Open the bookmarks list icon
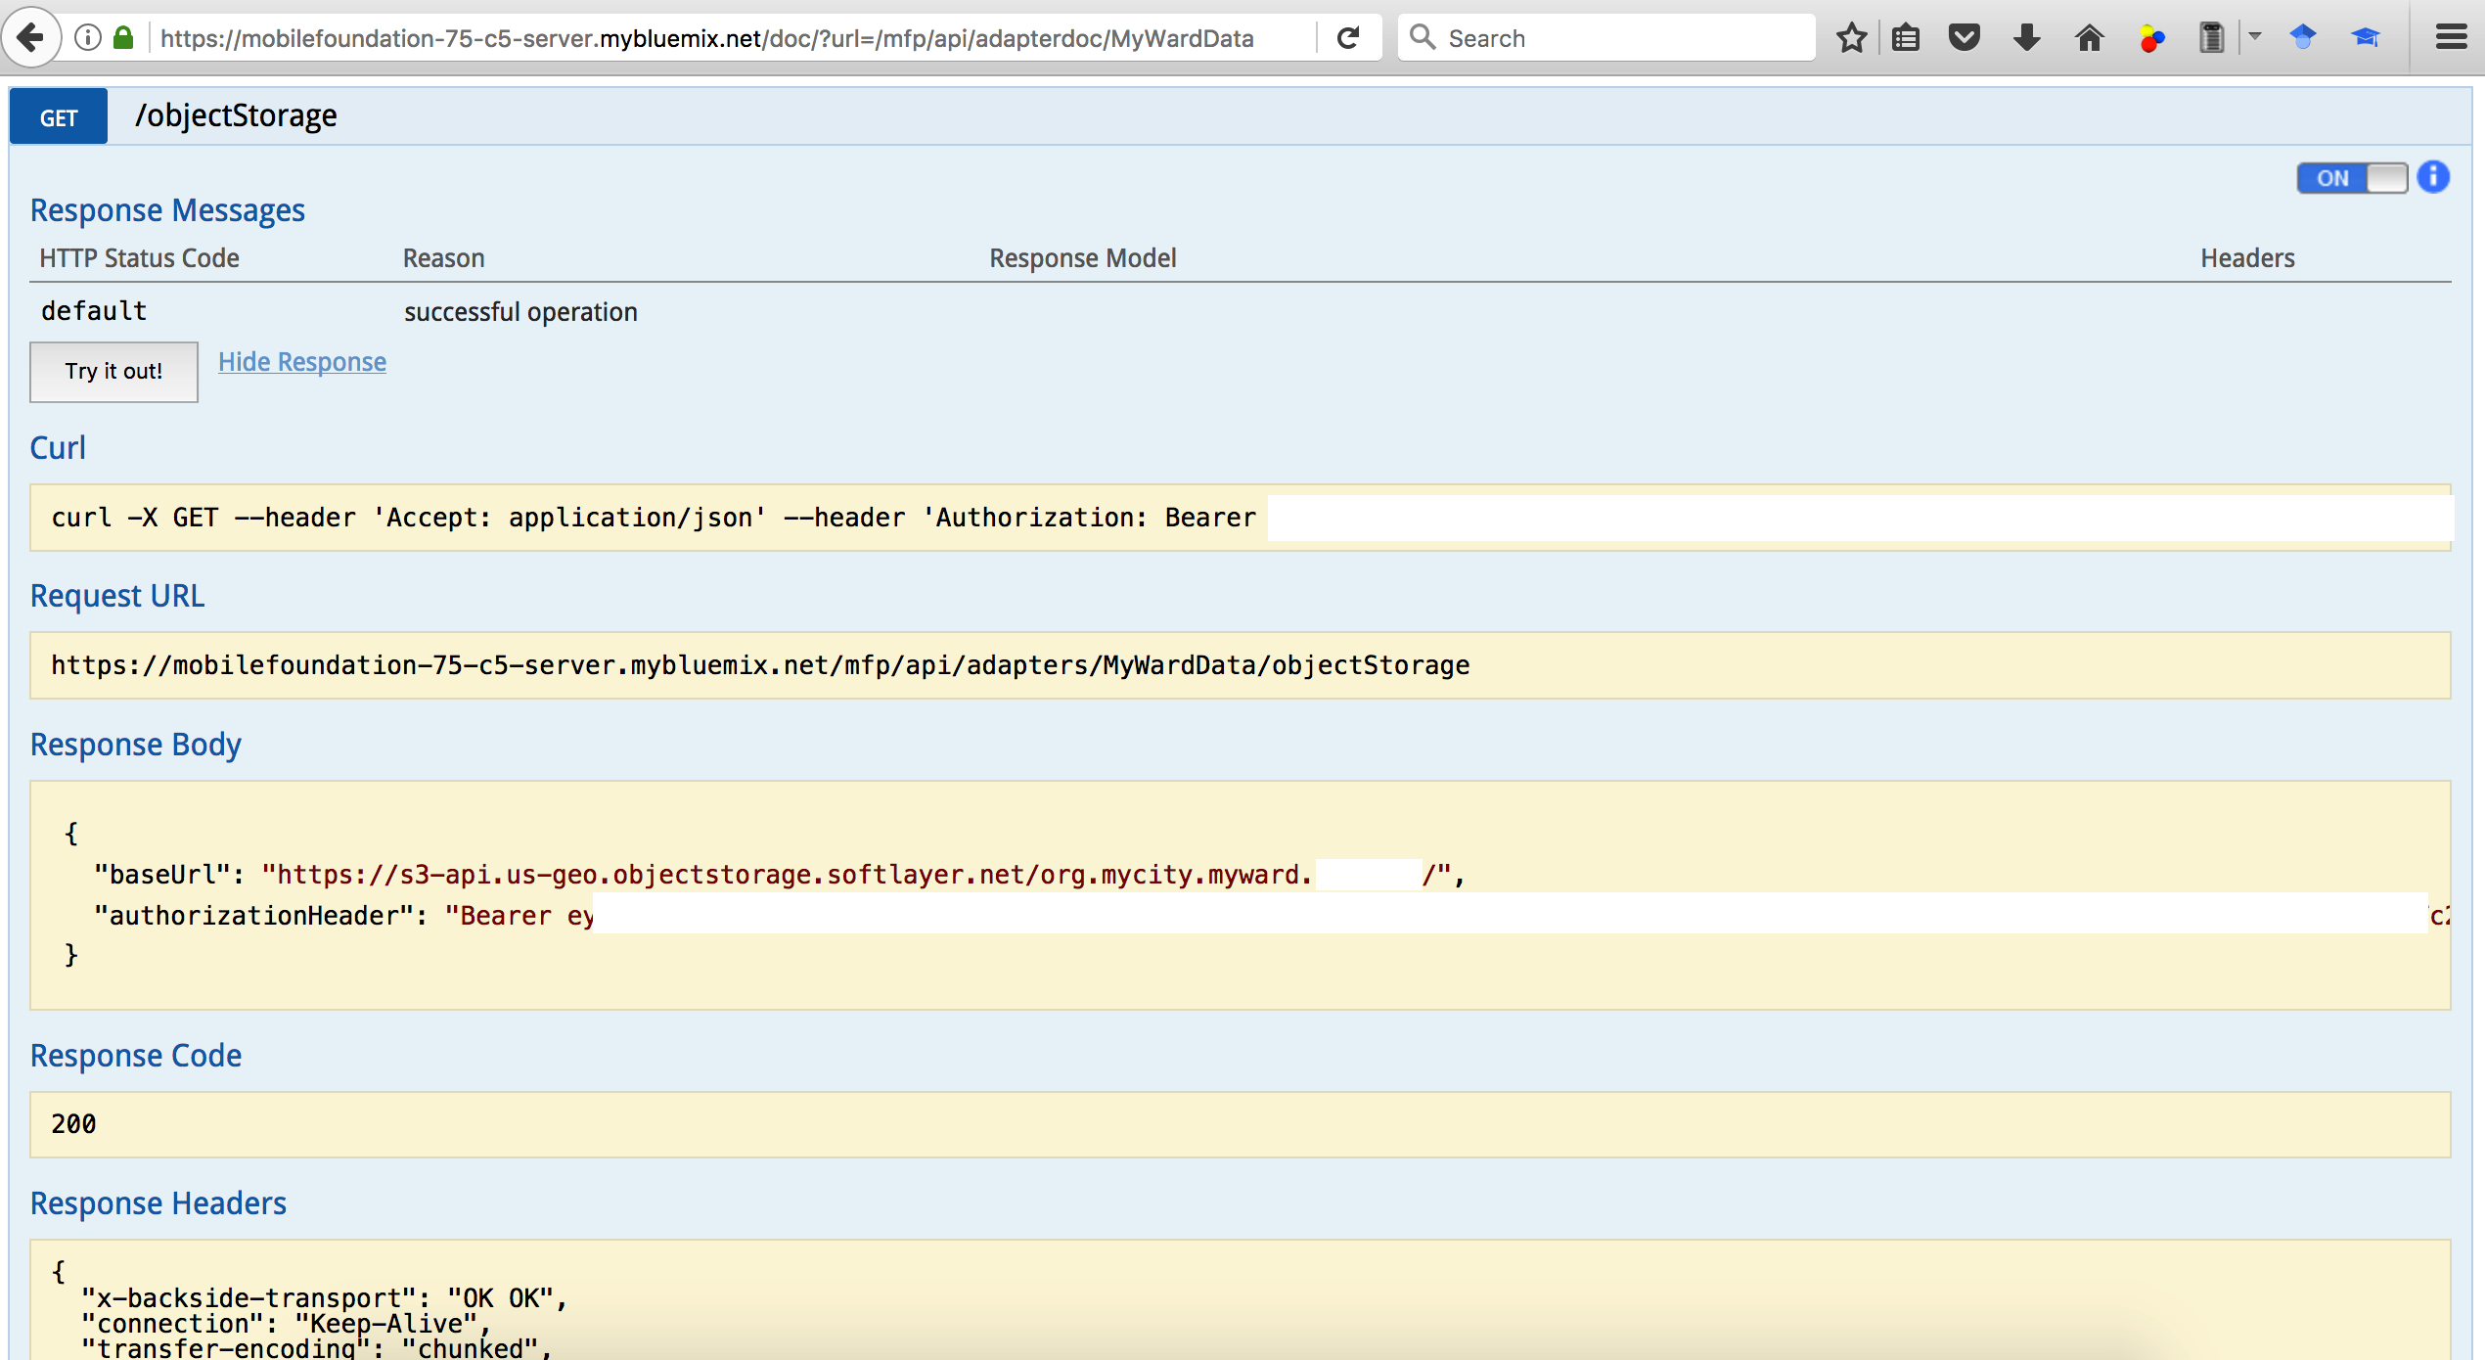2485x1360 pixels. 1906,38
